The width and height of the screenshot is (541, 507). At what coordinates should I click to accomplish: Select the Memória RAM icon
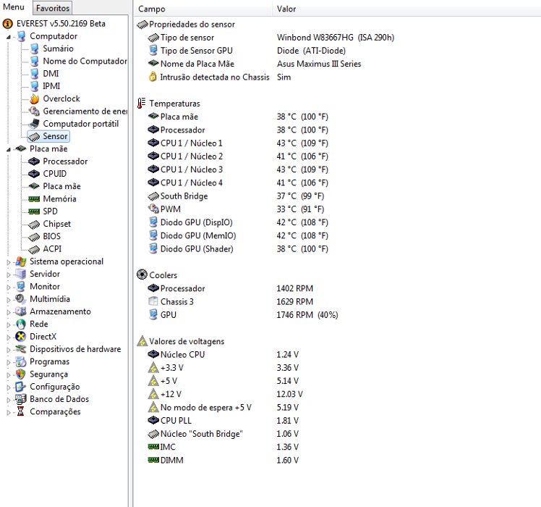[34, 199]
